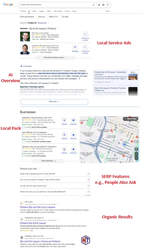
Task: Open the More search tabs dropdown
Action: [75, 11]
